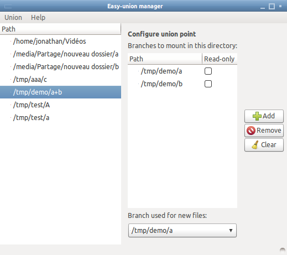The height and width of the screenshot is (255, 287).
Task: Open the Union menu
Action: coord(13,18)
